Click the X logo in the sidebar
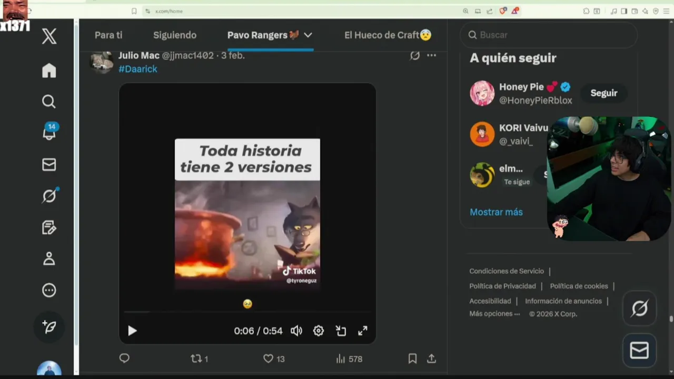The image size is (674, 379). coord(49,36)
